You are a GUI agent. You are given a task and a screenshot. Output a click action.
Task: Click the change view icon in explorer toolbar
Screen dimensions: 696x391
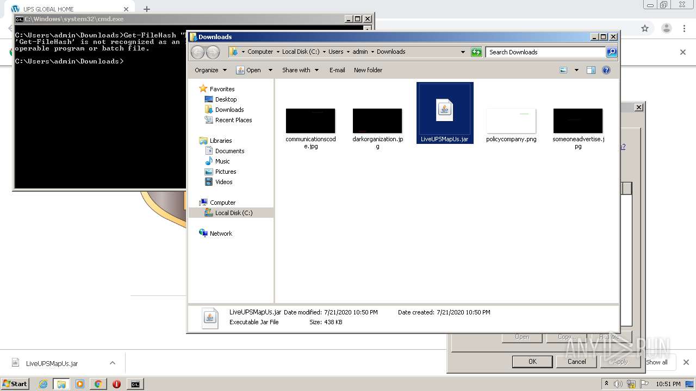point(563,70)
